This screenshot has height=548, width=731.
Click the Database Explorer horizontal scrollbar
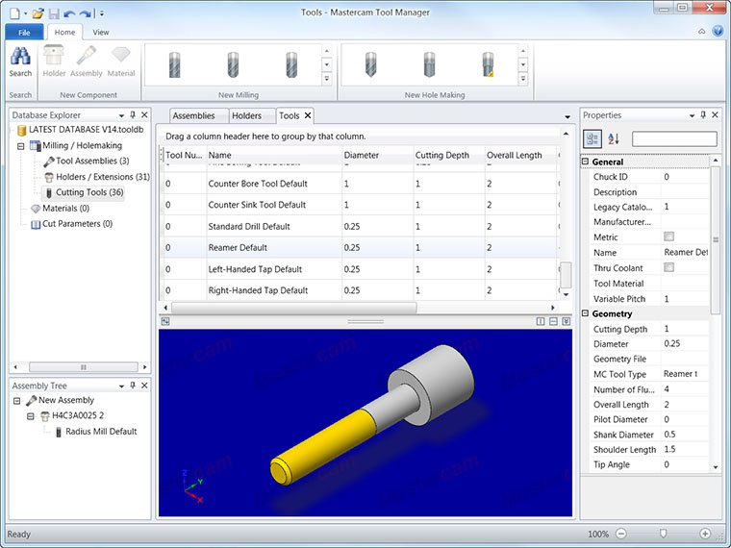pos(83,367)
